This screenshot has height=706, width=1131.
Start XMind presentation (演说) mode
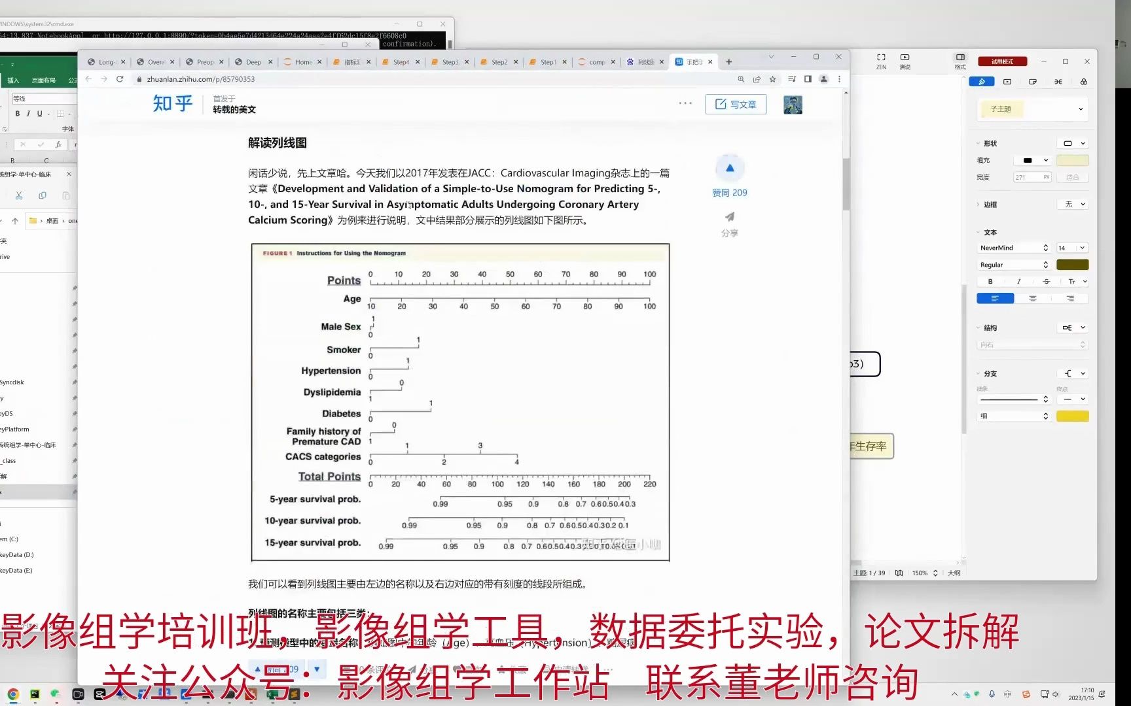pos(905,61)
